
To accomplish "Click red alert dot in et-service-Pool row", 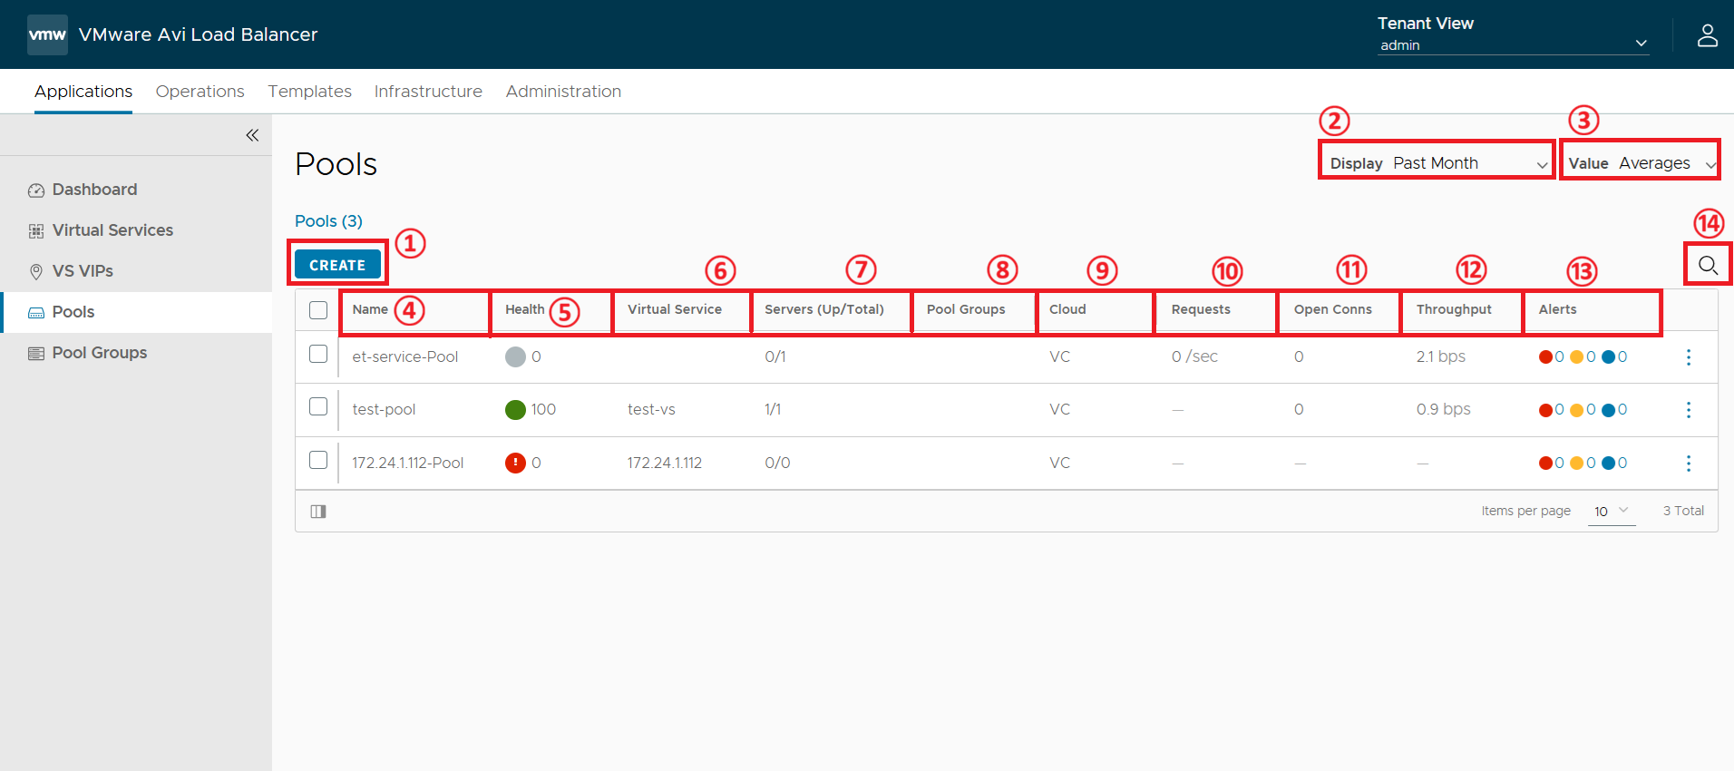I will tap(1545, 357).
